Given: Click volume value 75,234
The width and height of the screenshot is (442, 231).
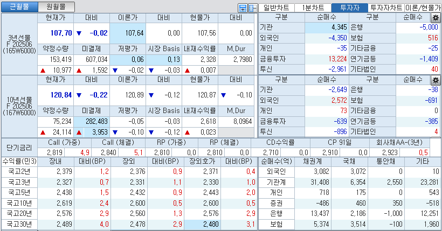Looking at the screenshot, I should pyautogui.click(x=56, y=122).
